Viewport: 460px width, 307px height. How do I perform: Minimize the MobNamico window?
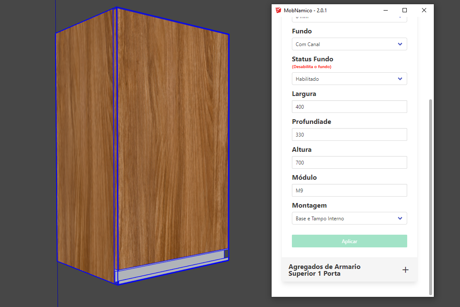[385, 10]
